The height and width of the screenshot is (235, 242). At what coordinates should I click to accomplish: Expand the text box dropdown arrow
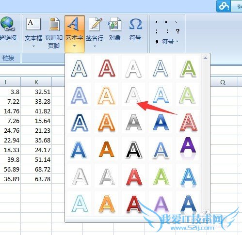[x=33, y=46]
